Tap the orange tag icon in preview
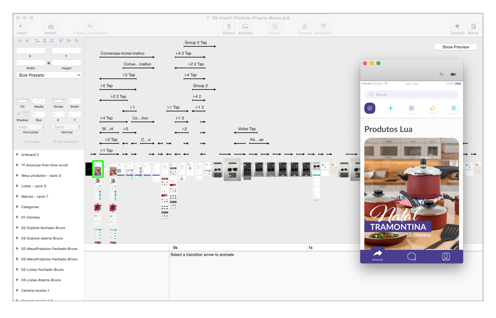The height and width of the screenshot is (318, 496). coord(433,108)
